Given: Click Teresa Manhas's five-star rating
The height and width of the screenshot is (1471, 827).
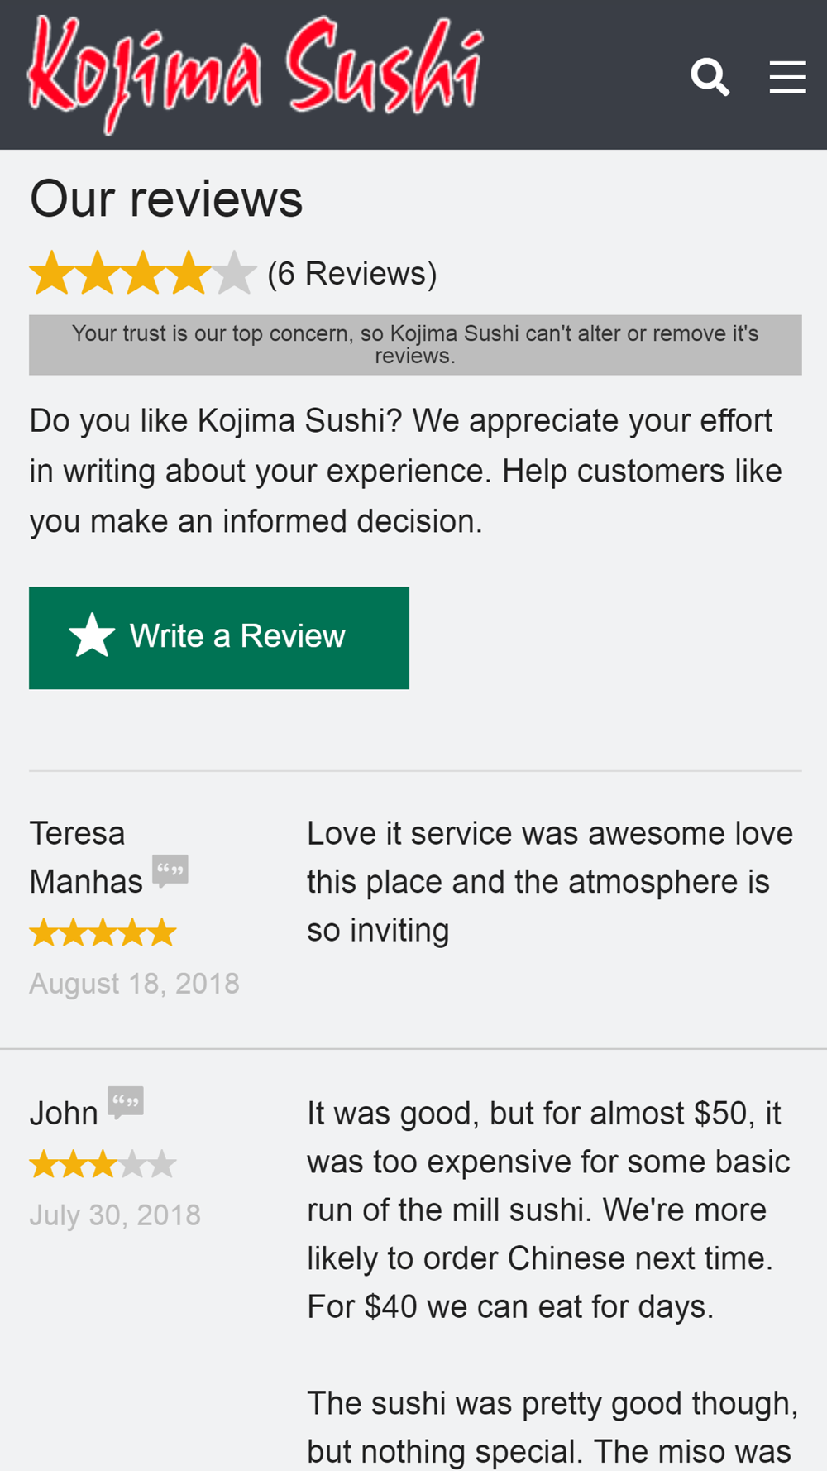Looking at the screenshot, I should (x=103, y=932).
